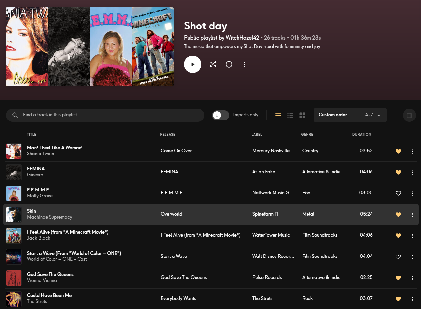
Task: Click Skin track cover thumbnail
Action: point(14,215)
